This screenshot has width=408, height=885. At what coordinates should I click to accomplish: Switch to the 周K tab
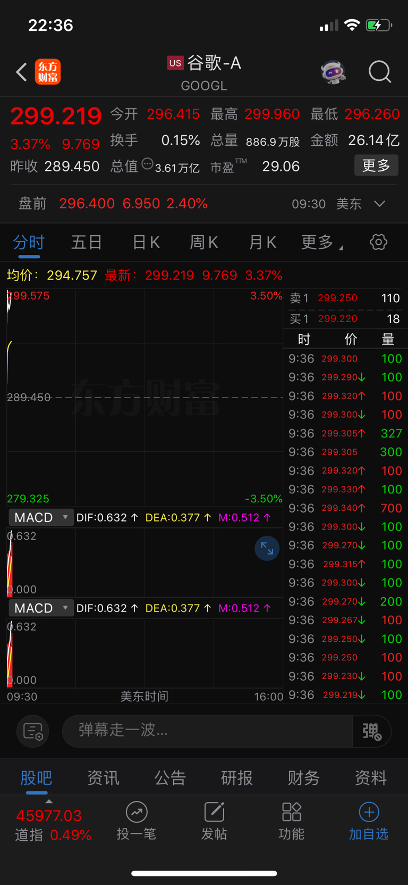[x=204, y=243]
